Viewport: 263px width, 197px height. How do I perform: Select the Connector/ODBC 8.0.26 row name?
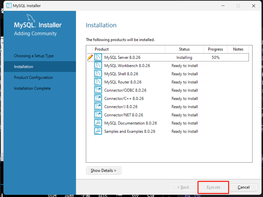tap(125, 90)
